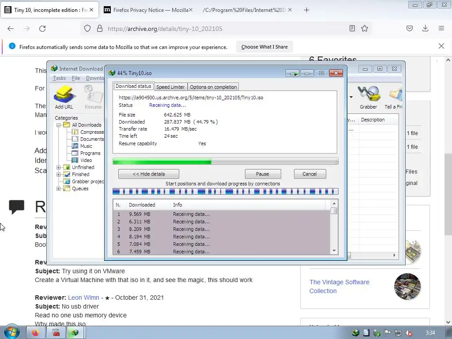The image size is (452, 339).
Task: Click the Firefox address bar URL
Action: pos(165,29)
